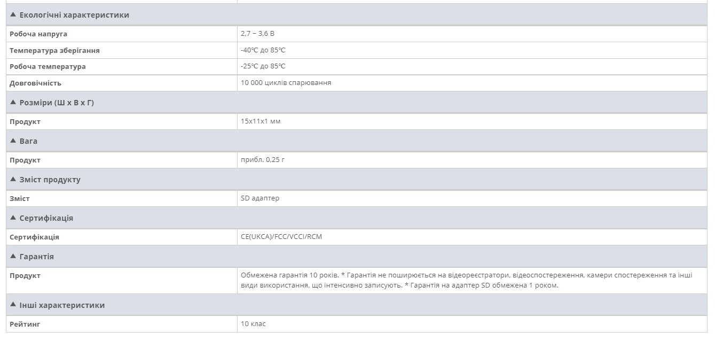
Task: Click the 2,7 – 3,6 В value
Action: 257,34
